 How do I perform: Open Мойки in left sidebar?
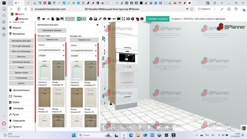(16, 102)
